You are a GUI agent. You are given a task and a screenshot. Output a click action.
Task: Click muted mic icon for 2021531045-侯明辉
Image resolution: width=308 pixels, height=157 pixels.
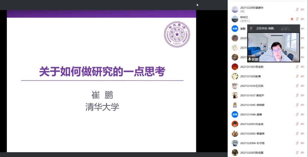coord(297,105)
